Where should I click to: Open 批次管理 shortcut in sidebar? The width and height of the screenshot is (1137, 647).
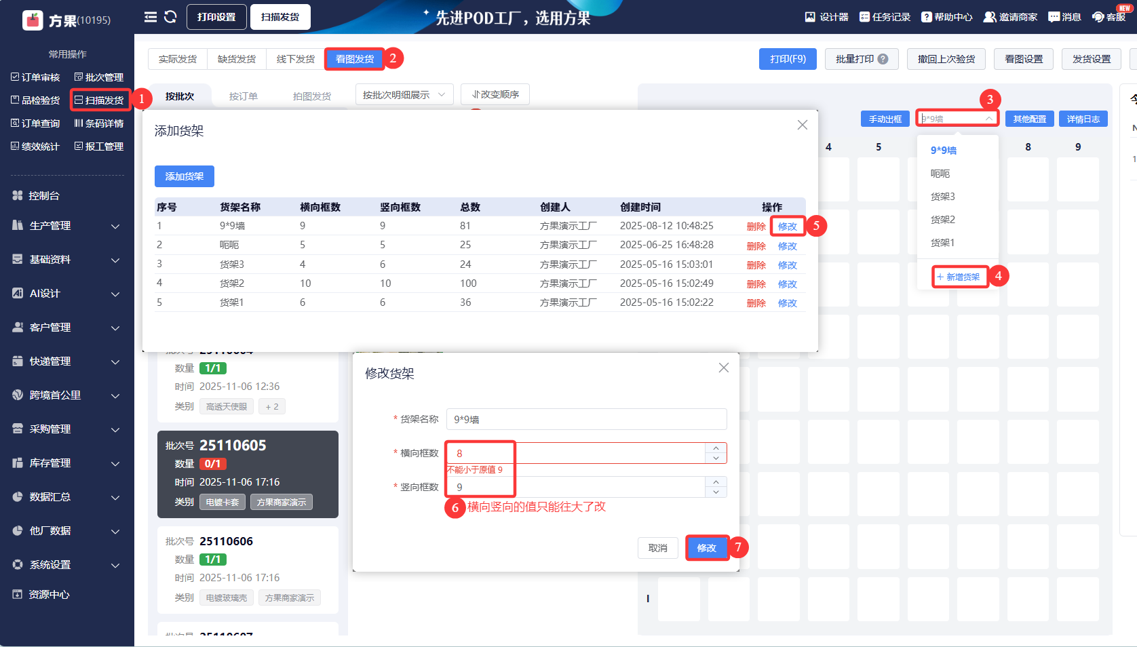tap(99, 77)
